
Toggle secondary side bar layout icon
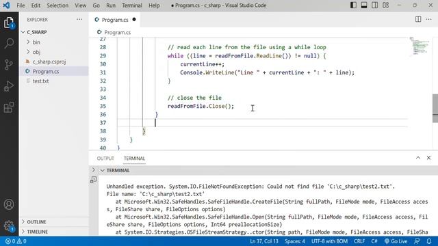pos(375,5)
